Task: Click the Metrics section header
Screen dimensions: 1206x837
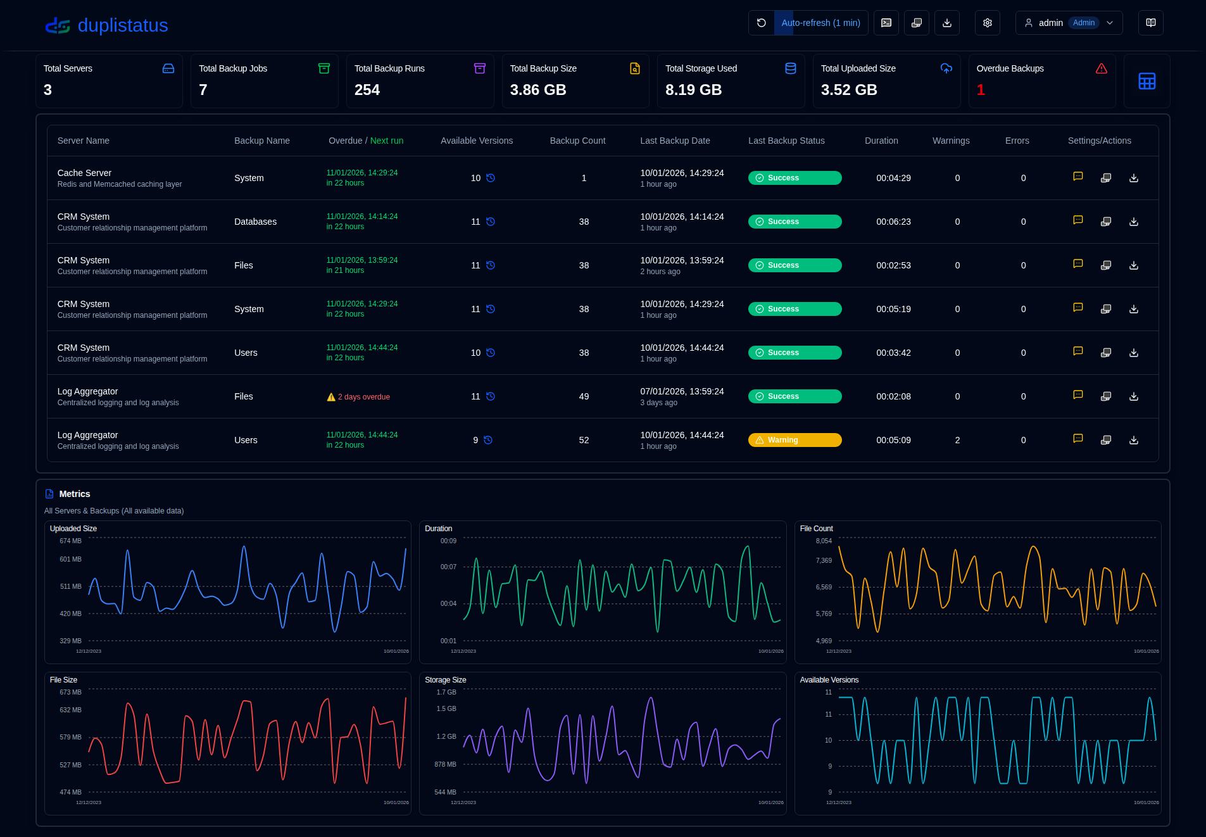Action: 74,494
